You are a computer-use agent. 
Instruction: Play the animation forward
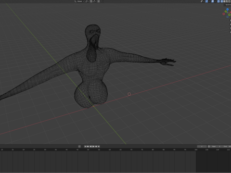[x=93, y=147]
